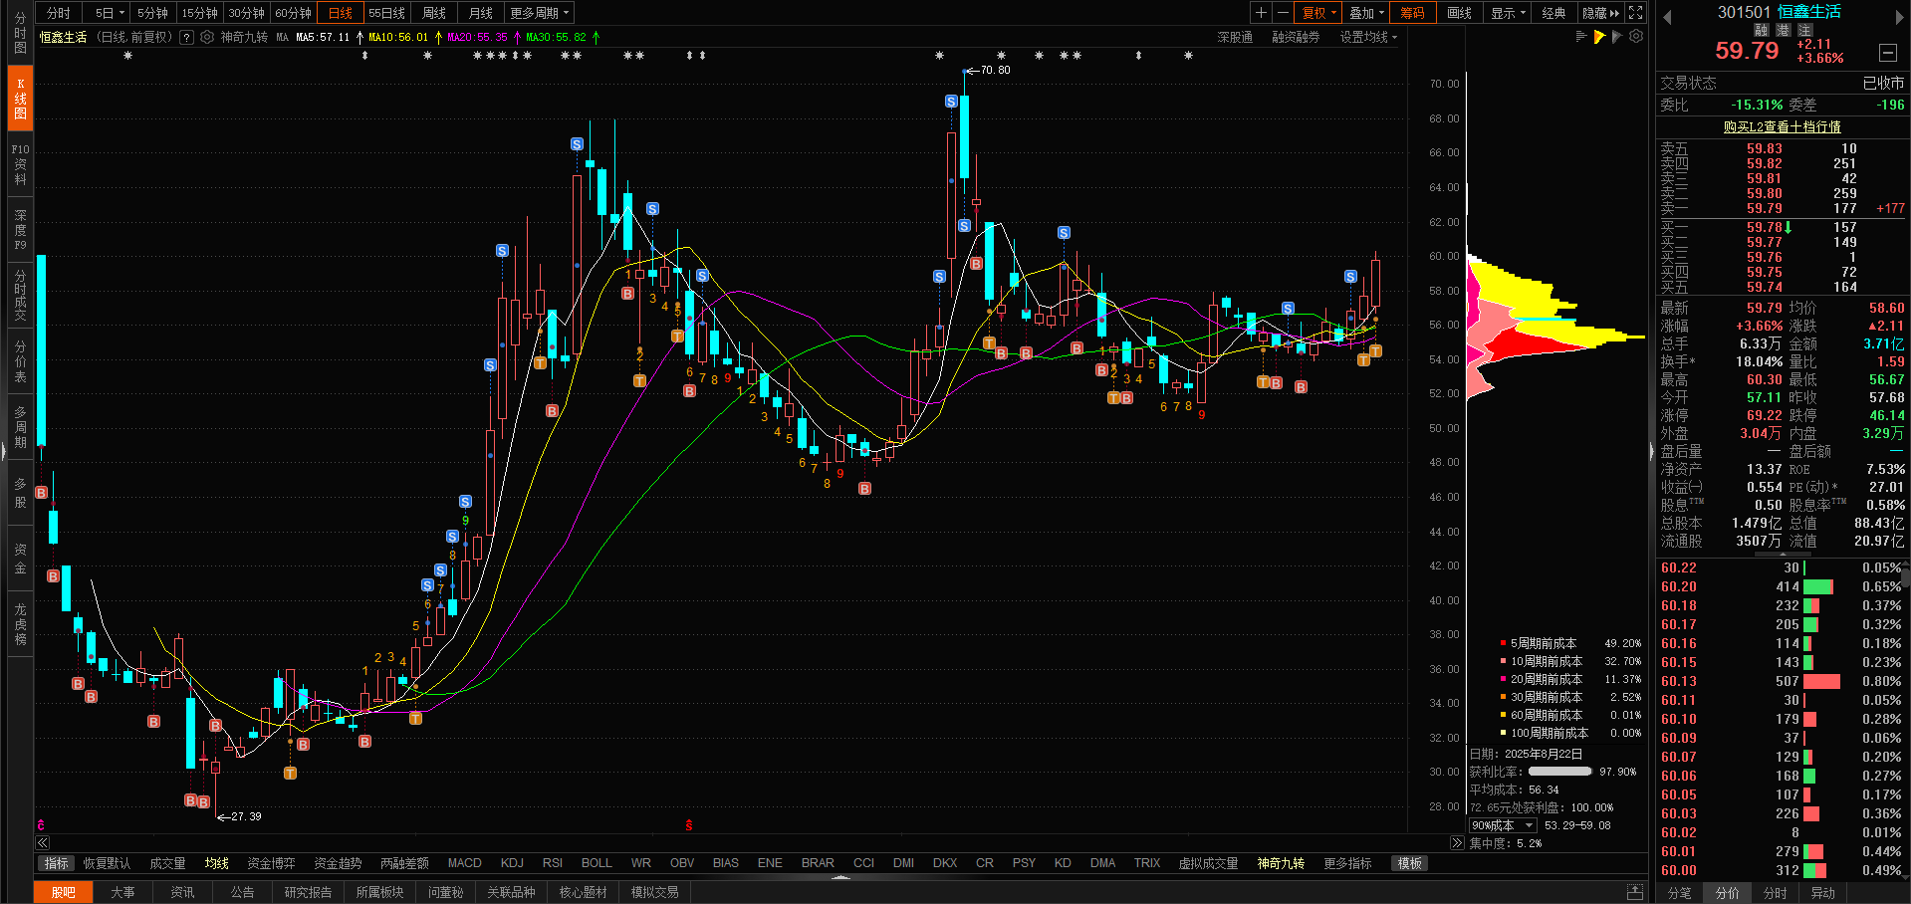Switch to 60分钟 period tab
1911x904 pixels.
(x=294, y=13)
